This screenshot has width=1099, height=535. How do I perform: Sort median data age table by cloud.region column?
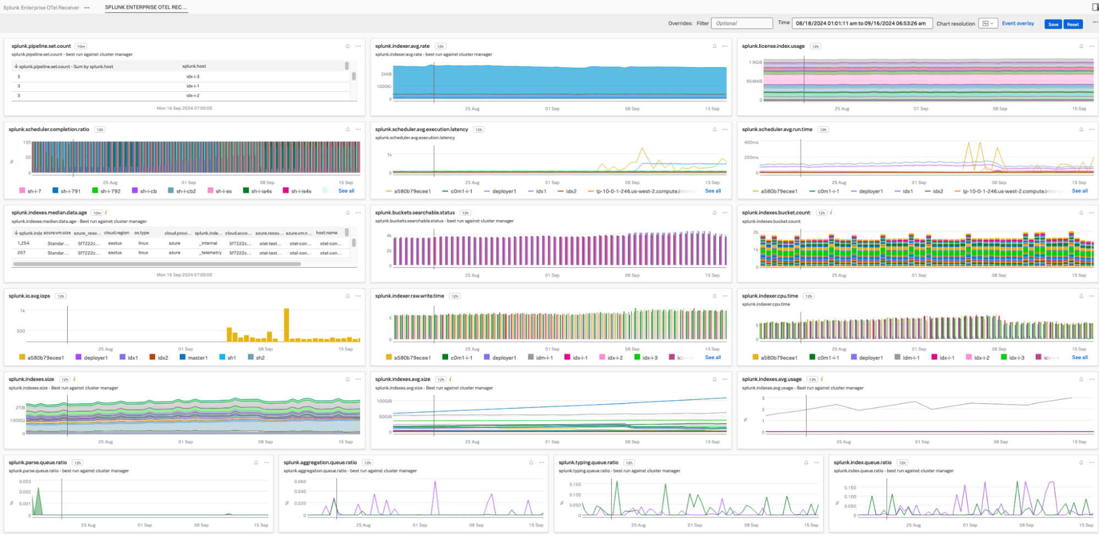117,233
